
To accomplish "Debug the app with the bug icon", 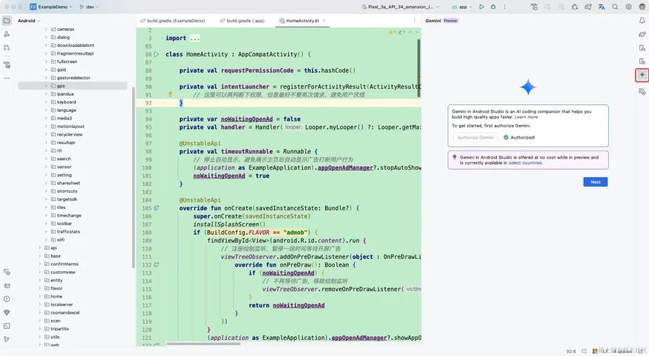I will [x=493, y=7].
